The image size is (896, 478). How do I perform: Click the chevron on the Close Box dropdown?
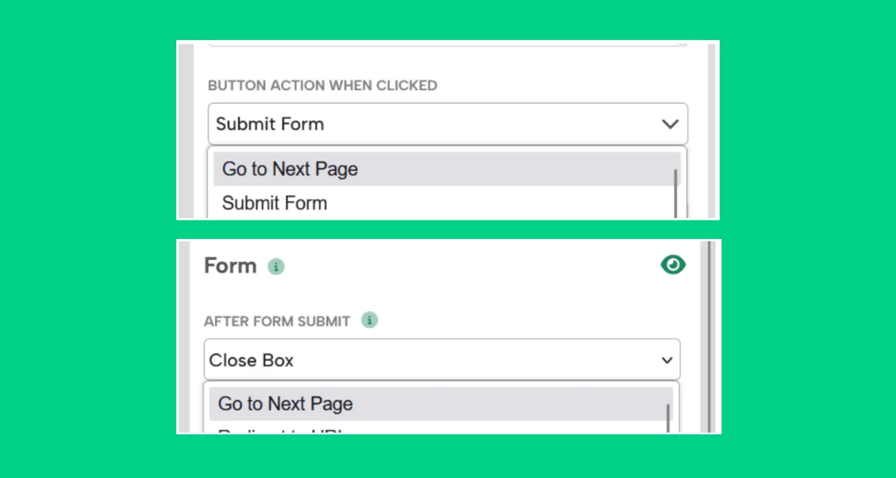(x=667, y=360)
